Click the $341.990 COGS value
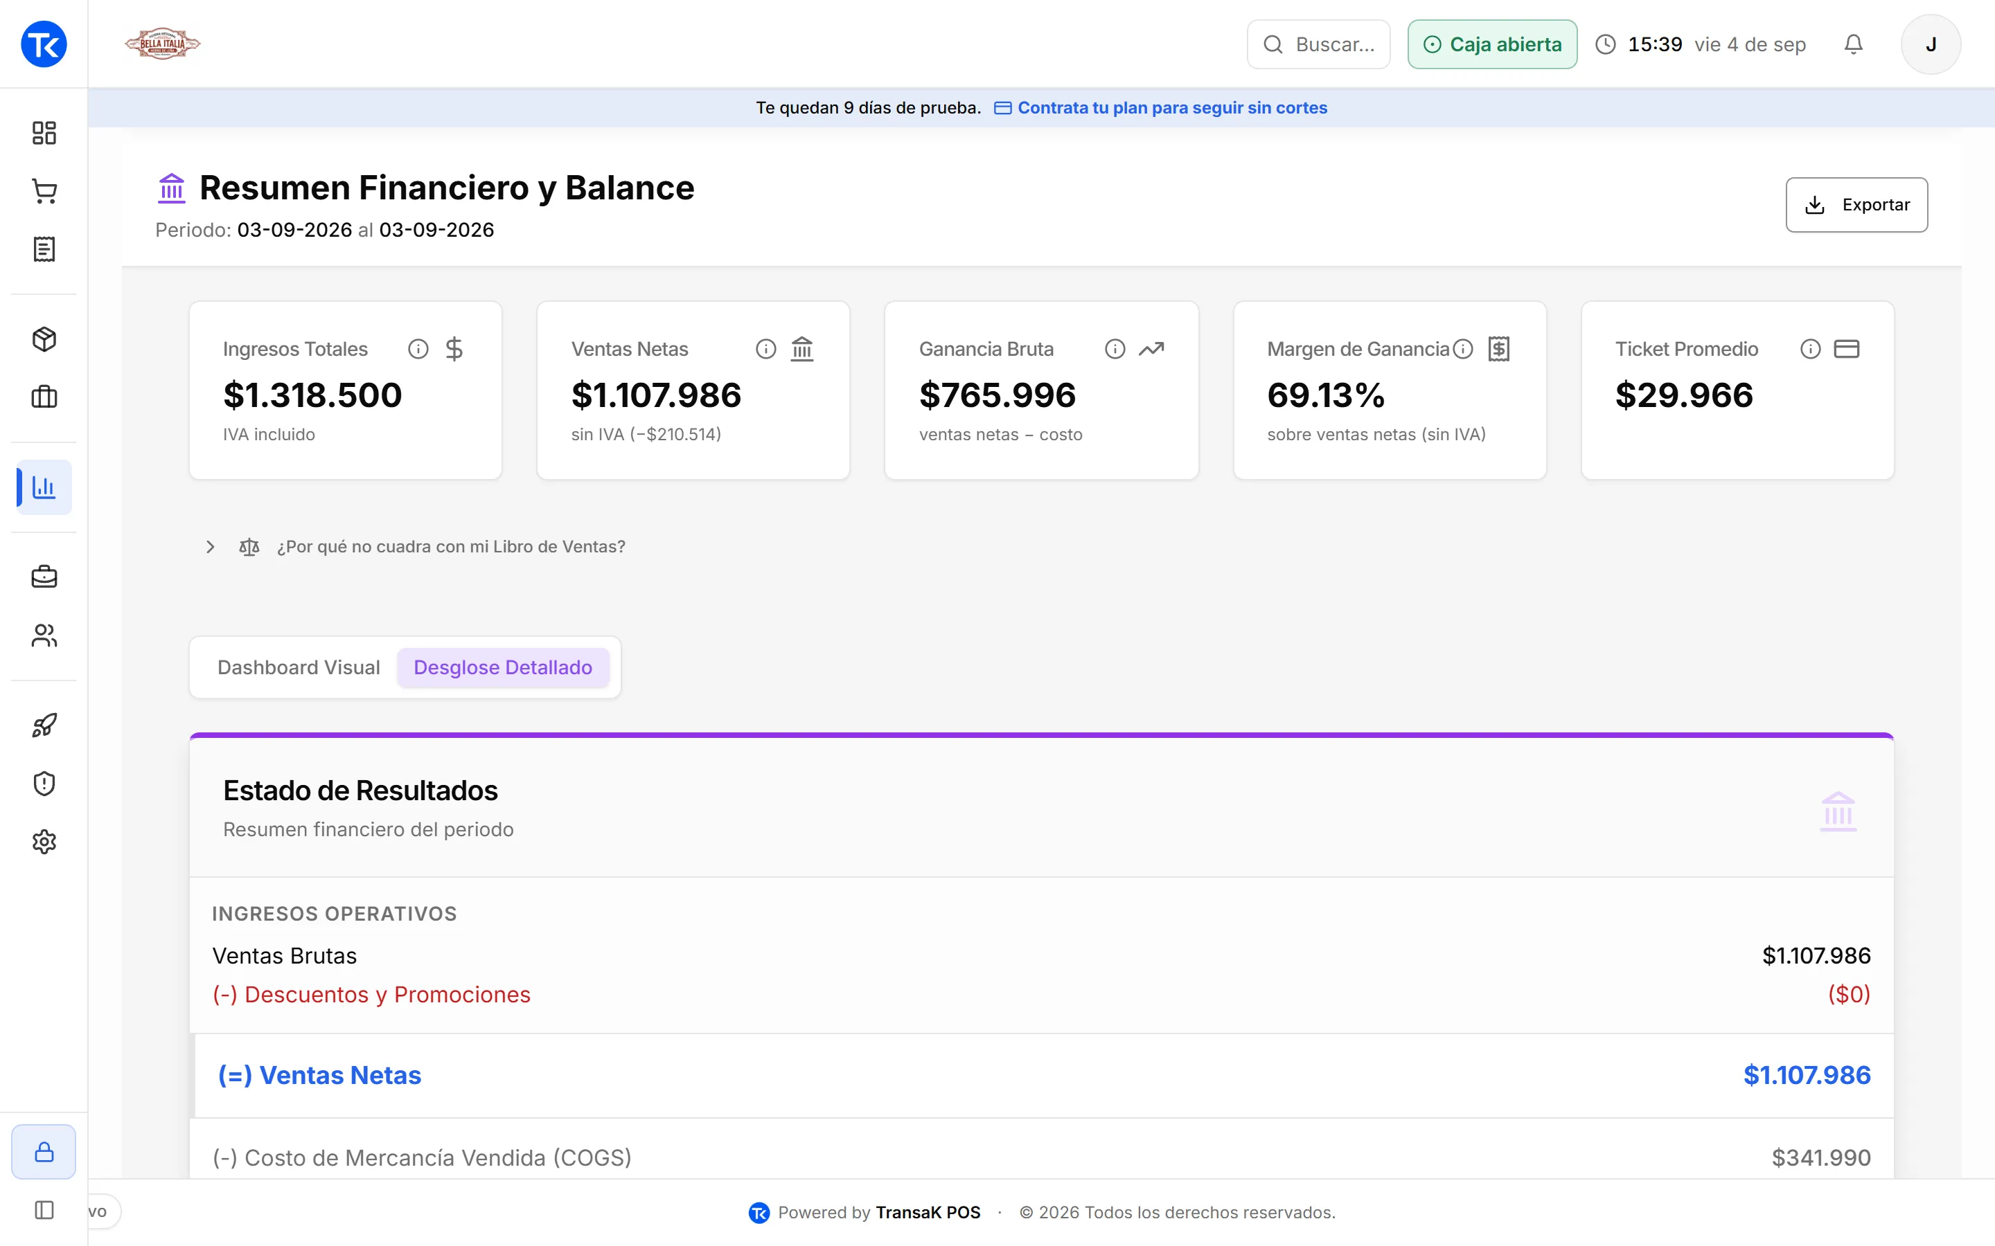1995x1246 pixels. (1821, 1158)
